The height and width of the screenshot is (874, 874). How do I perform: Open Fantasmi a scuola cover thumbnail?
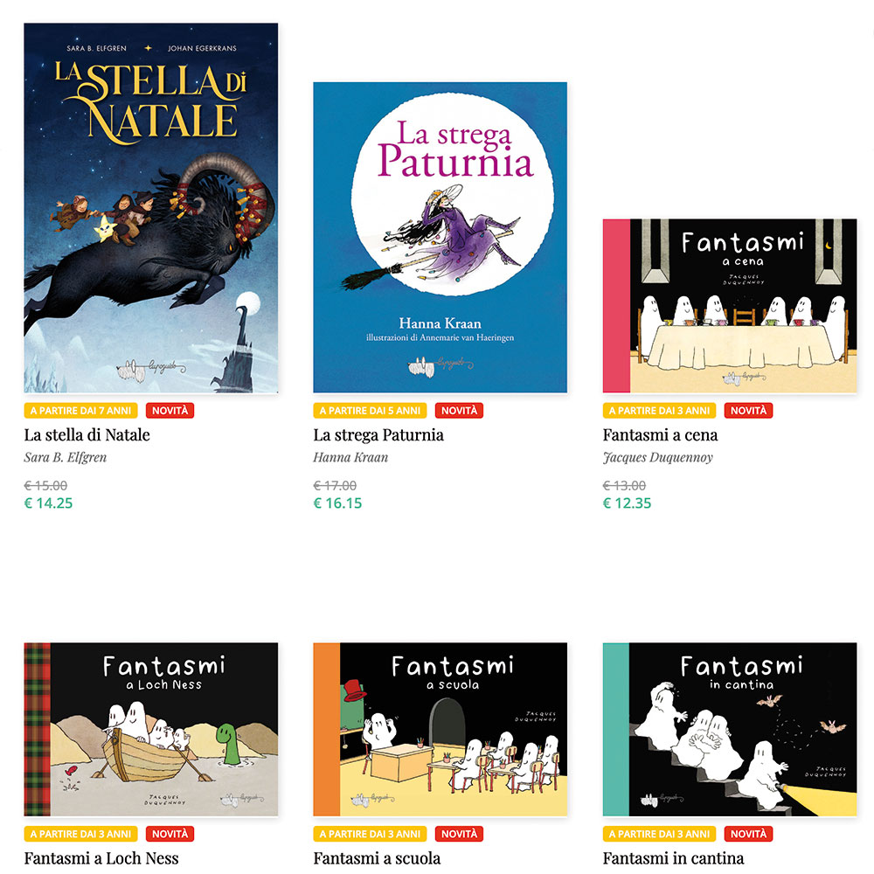coord(440,730)
